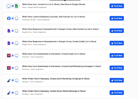Click Vbout icon in Google Forms Create Email List row

(16, 43)
